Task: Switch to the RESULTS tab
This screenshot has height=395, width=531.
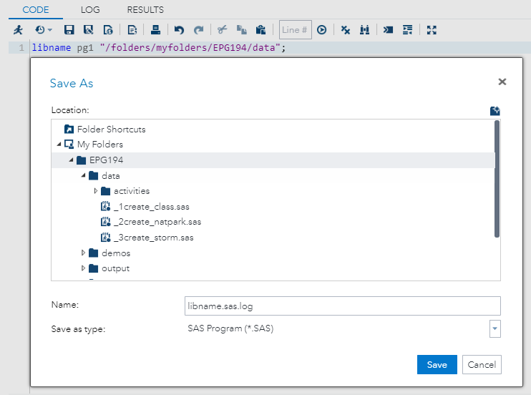Action: pyautogui.click(x=145, y=10)
